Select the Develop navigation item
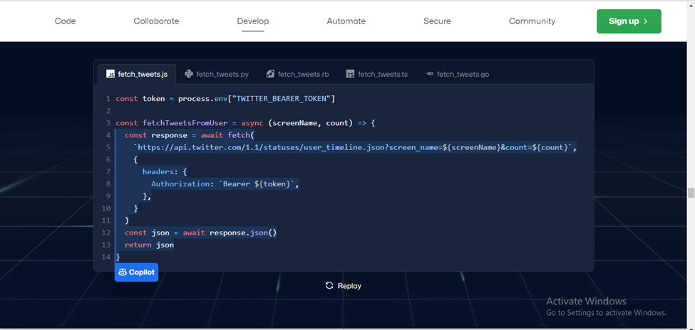This screenshot has height=330, width=695. click(252, 21)
